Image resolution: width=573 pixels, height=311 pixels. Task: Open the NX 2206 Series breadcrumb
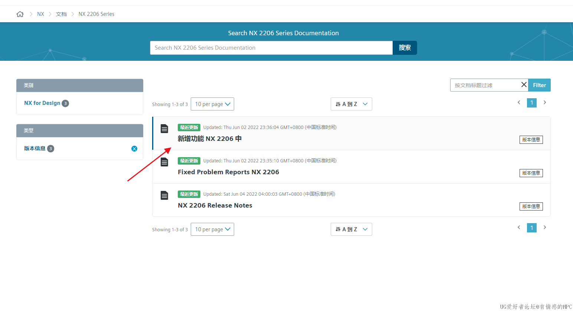pos(96,14)
